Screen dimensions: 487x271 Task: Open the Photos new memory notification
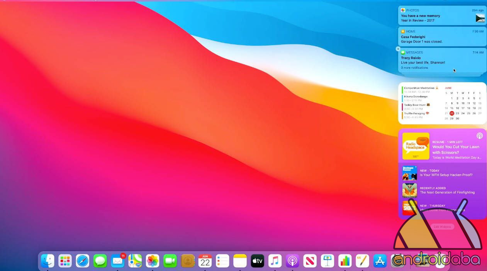point(442,15)
